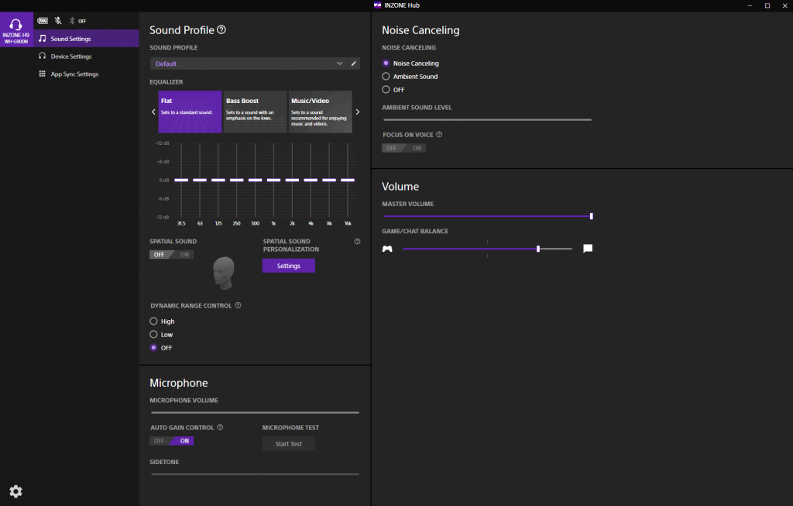
Task: Select the Music/Video equalizer preset
Action: coord(320,112)
